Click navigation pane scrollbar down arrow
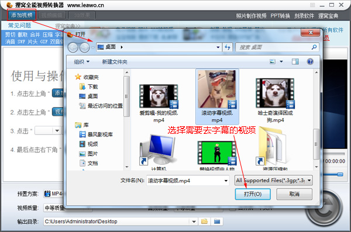 [127, 167]
